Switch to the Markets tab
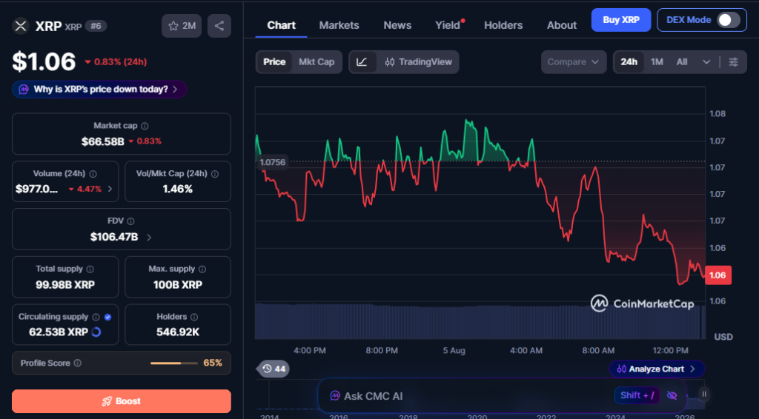The height and width of the screenshot is (419, 759). point(339,25)
